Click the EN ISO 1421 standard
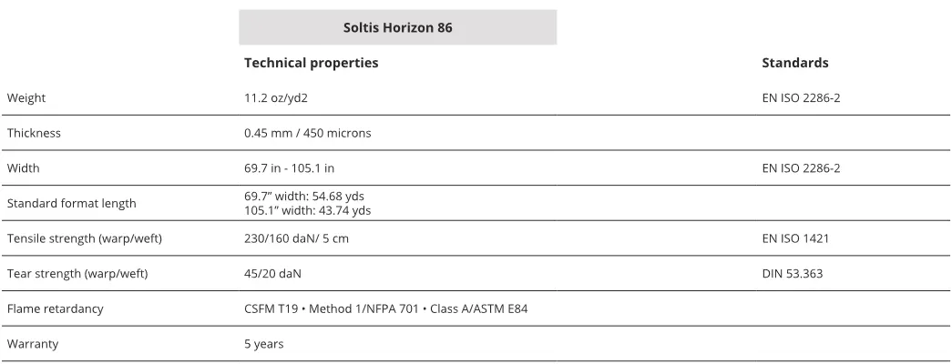This screenshot has height=364, width=952. tap(795, 238)
